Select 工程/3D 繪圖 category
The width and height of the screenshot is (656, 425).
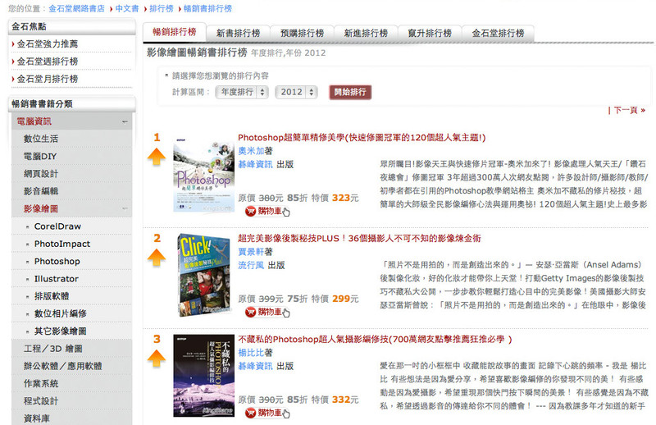point(52,349)
